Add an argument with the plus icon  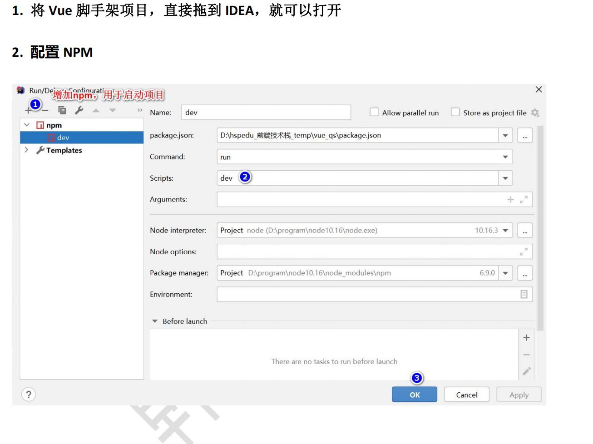pyautogui.click(x=510, y=199)
